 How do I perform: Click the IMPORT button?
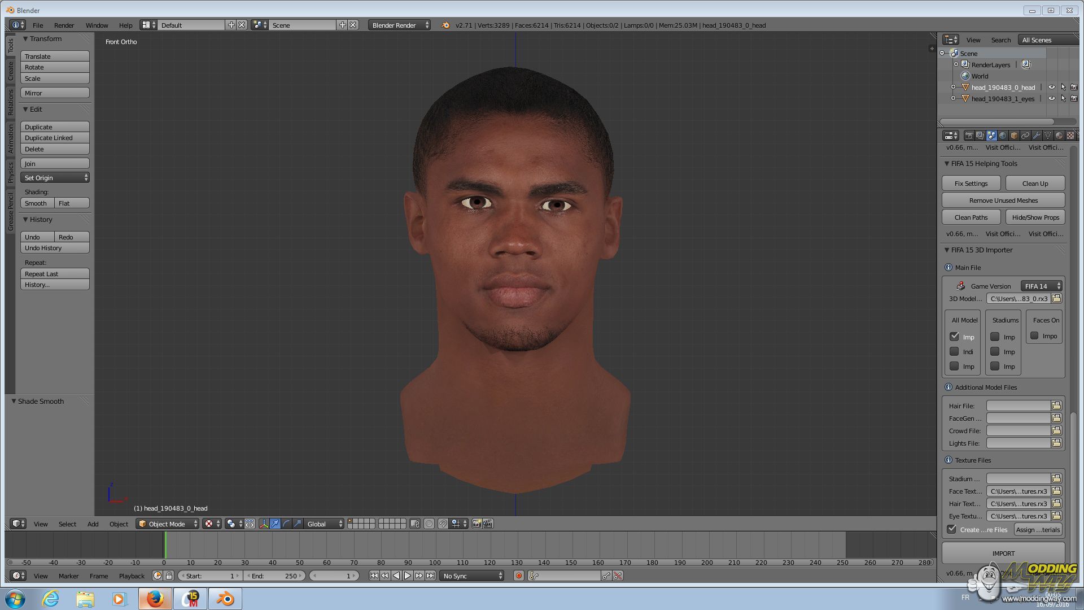pyautogui.click(x=1003, y=553)
